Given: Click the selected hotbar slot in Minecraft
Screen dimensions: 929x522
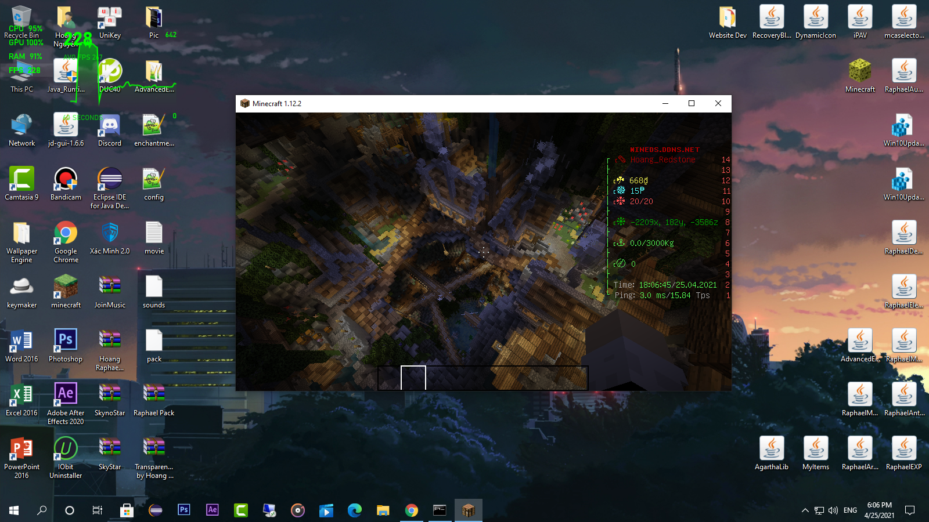Looking at the screenshot, I should tap(413, 378).
